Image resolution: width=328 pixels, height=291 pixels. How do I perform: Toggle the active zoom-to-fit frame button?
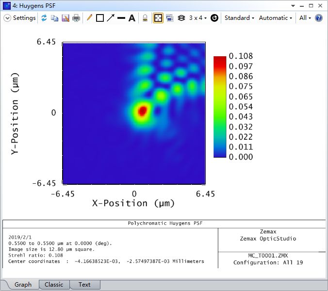(x=158, y=18)
